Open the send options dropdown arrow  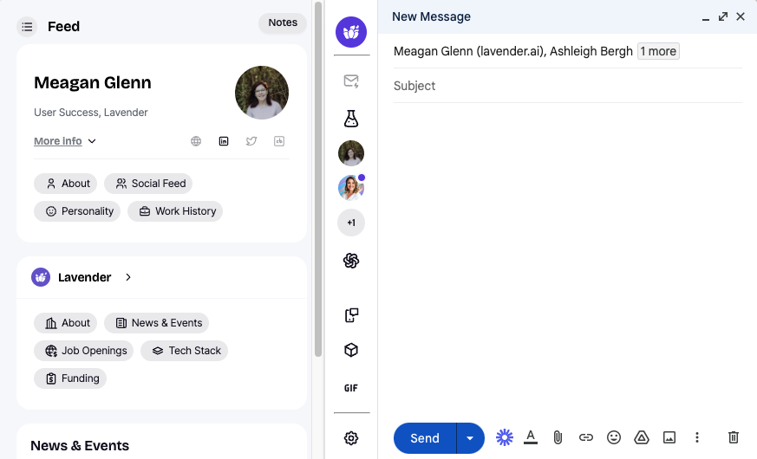point(470,438)
